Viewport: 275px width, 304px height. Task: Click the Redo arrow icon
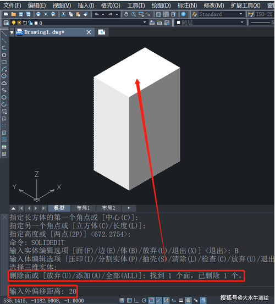111,14
